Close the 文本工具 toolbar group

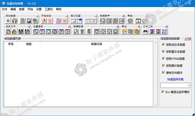pos(166,27)
